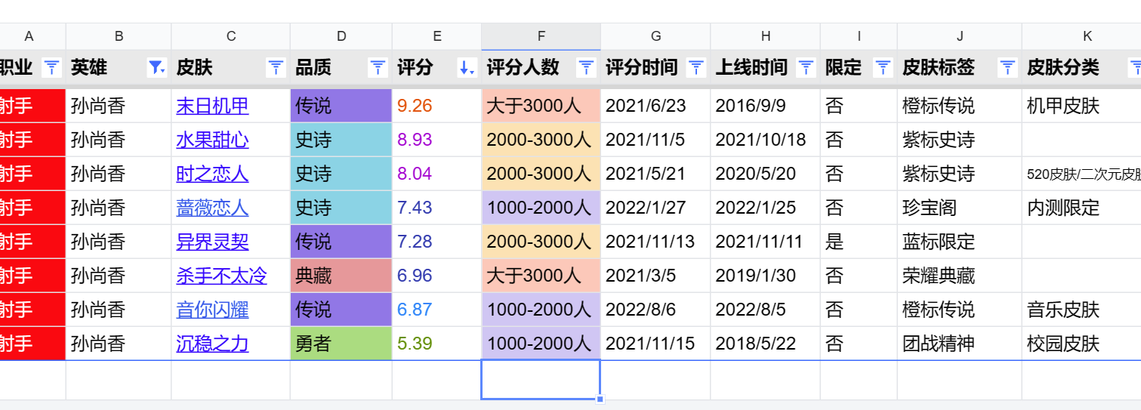The height and width of the screenshot is (410, 1141).
Task: Open filter dropdown for 上线时间 column
Action: [x=806, y=68]
